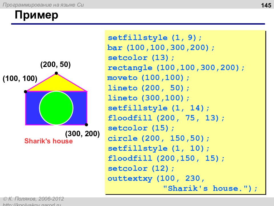Click the code line "setcolor (13);"

pos(141,58)
